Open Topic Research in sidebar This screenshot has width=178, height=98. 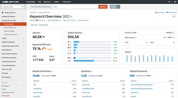pos(7,50)
